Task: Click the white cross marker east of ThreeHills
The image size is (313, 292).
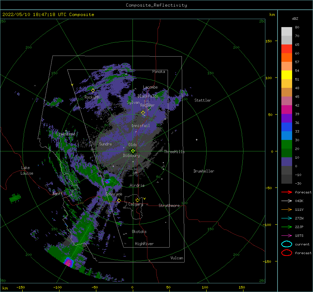Action: click(196, 140)
